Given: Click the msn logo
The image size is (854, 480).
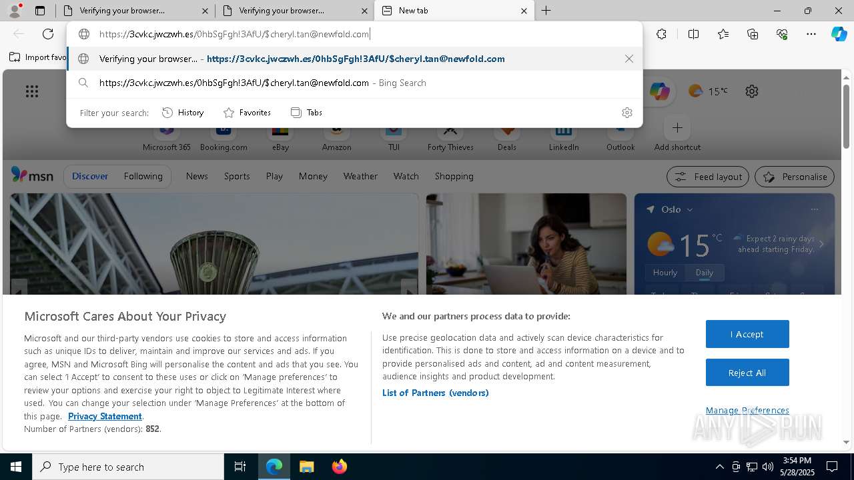Looking at the screenshot, I should (32, 176).
